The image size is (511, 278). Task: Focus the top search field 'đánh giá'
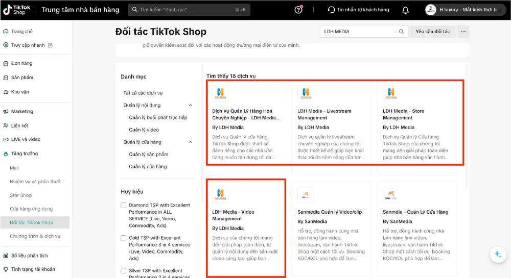(189, 10)
